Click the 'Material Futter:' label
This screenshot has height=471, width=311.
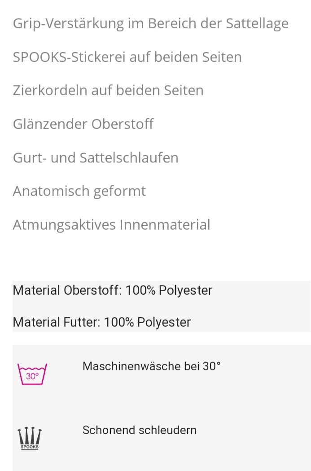57,322
